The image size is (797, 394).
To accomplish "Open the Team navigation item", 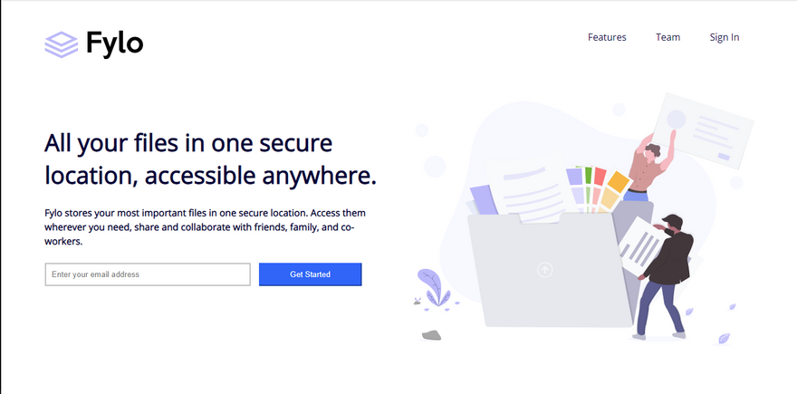I will coord(667,37).
